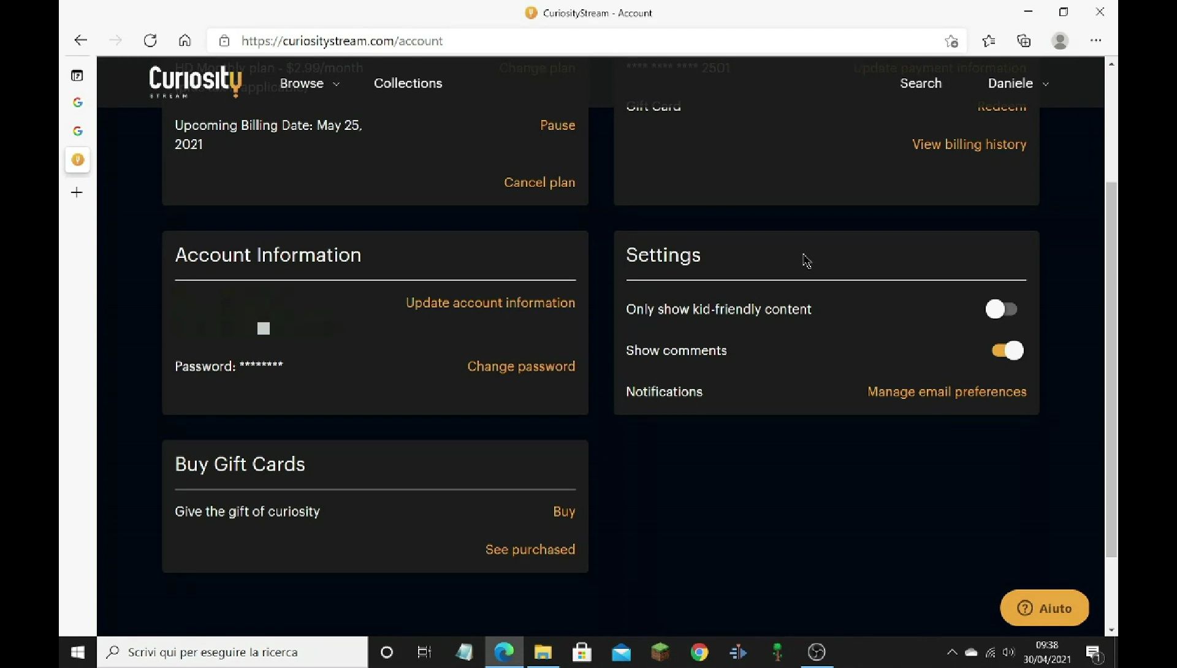Click the Password masked text
The width and height of the screenshot is (1177, 668).
229,366
